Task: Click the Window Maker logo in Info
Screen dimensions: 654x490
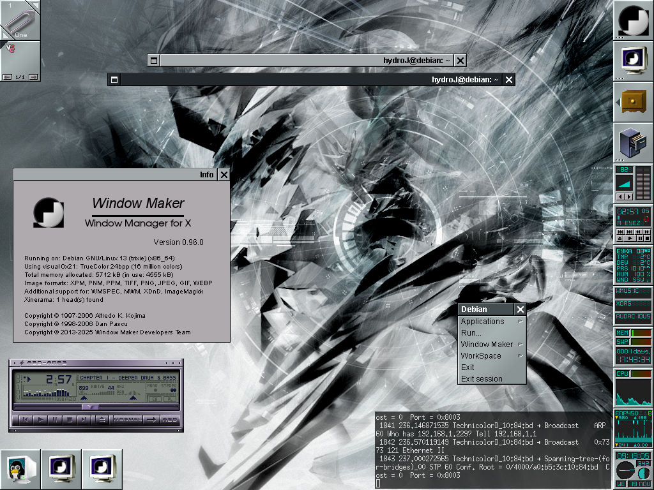Action: coord(49,212)
